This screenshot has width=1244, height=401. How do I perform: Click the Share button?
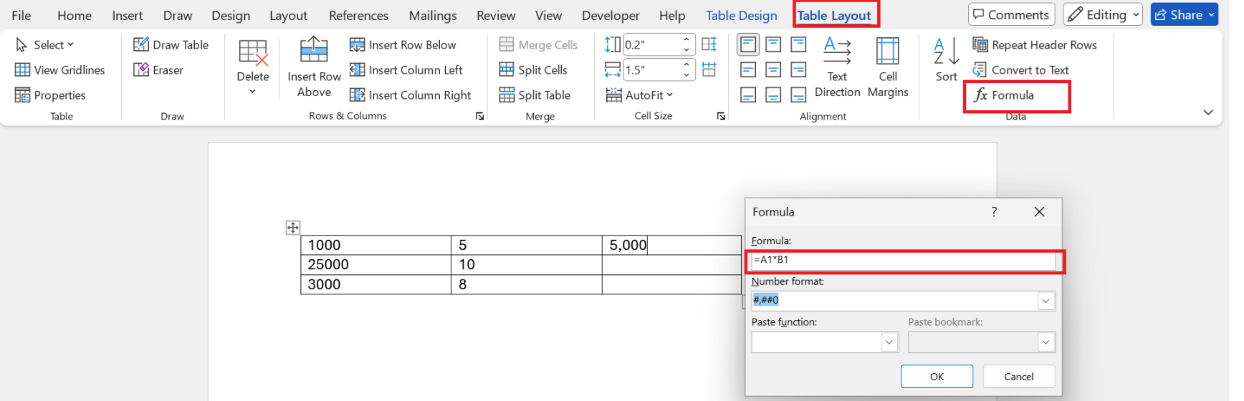(1184, 14)
